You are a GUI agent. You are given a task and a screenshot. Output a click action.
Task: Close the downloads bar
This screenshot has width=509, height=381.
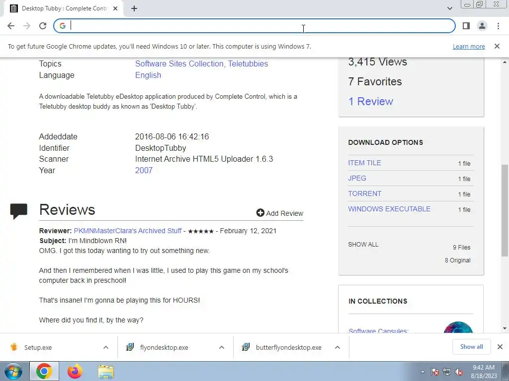pos(500,347)
